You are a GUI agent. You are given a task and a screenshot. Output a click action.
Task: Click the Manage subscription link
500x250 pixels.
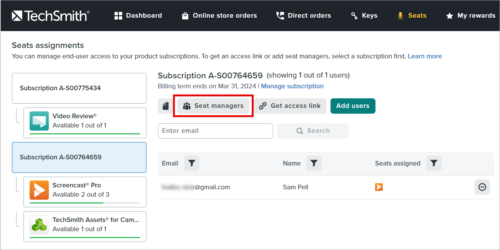click(292, 86)
